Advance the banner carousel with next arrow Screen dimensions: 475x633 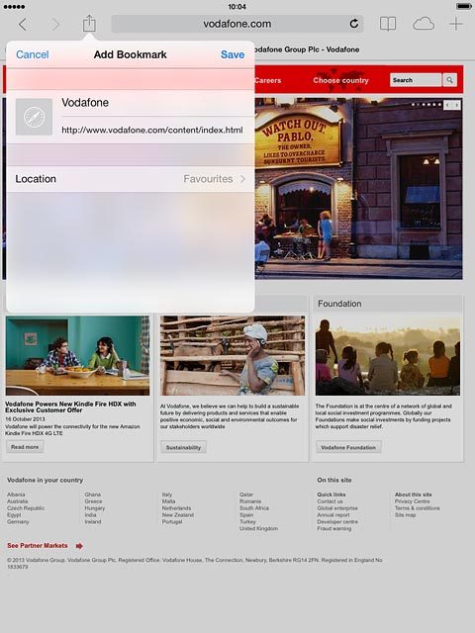(457, 105)
